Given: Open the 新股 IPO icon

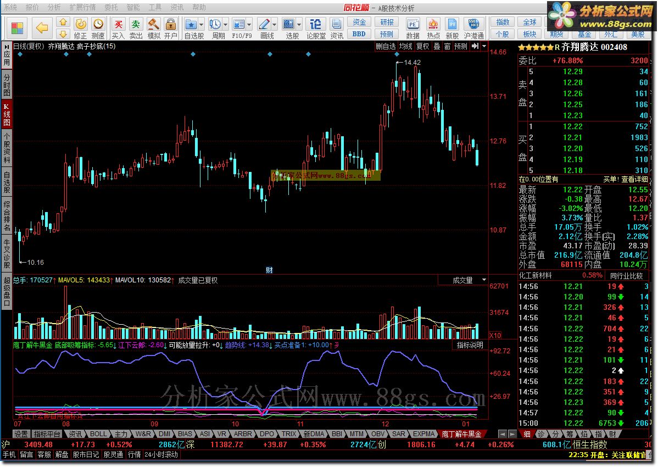Looking at the screenshot, I should click(452, 29).
